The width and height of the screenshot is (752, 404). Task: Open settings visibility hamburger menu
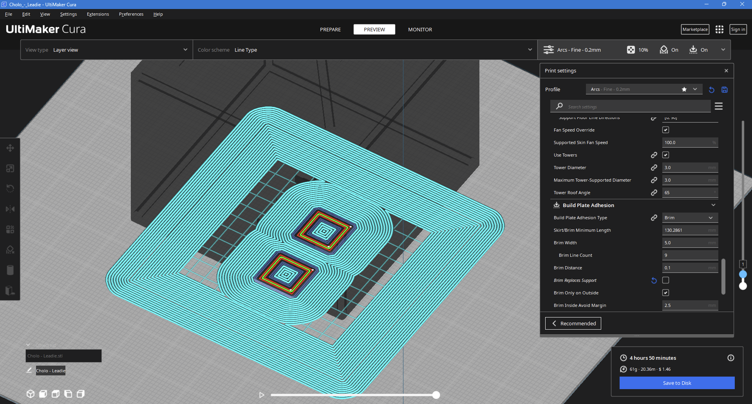(x=719, y=106)
